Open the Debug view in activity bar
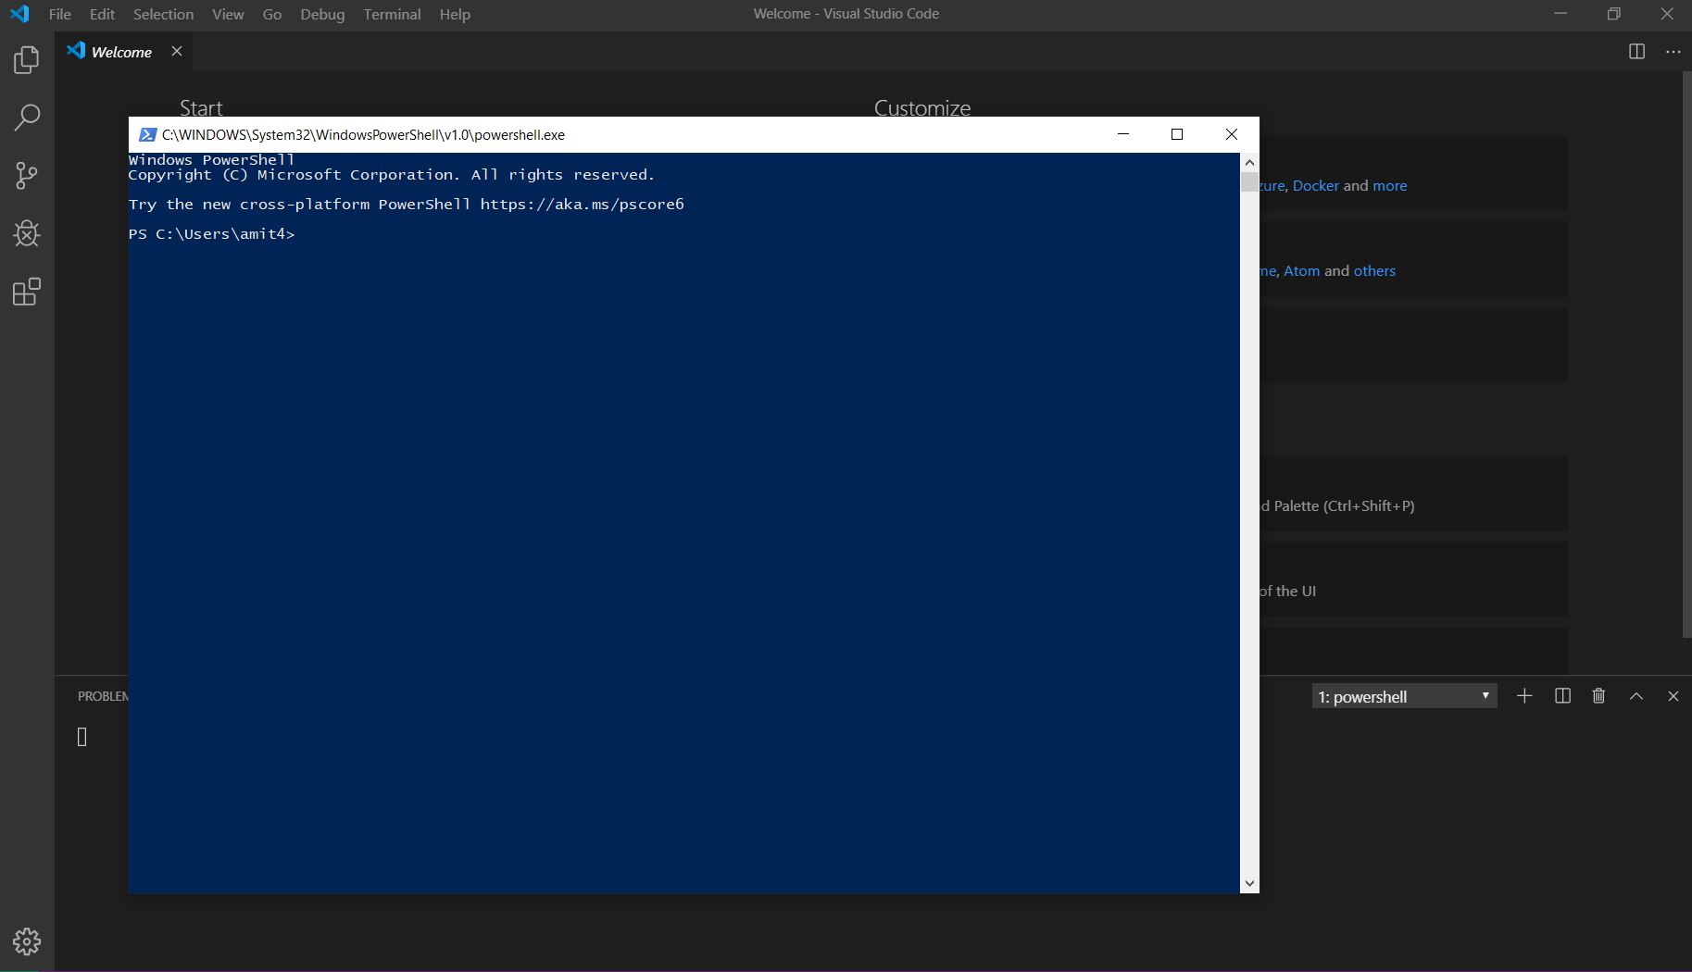Viewport: 1692px width, 972px height. [27, 233]
